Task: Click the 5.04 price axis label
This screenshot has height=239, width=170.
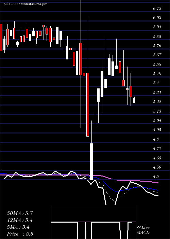Action: (157, 121)
